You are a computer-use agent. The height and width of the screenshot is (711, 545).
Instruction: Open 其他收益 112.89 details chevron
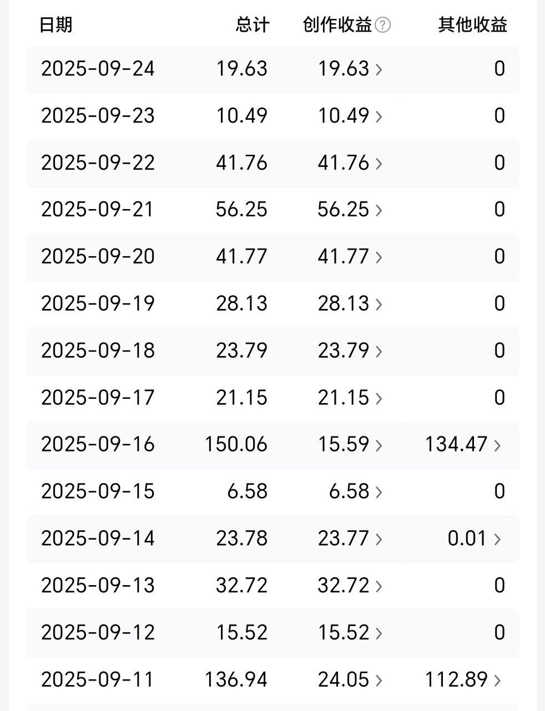[497, 680]
